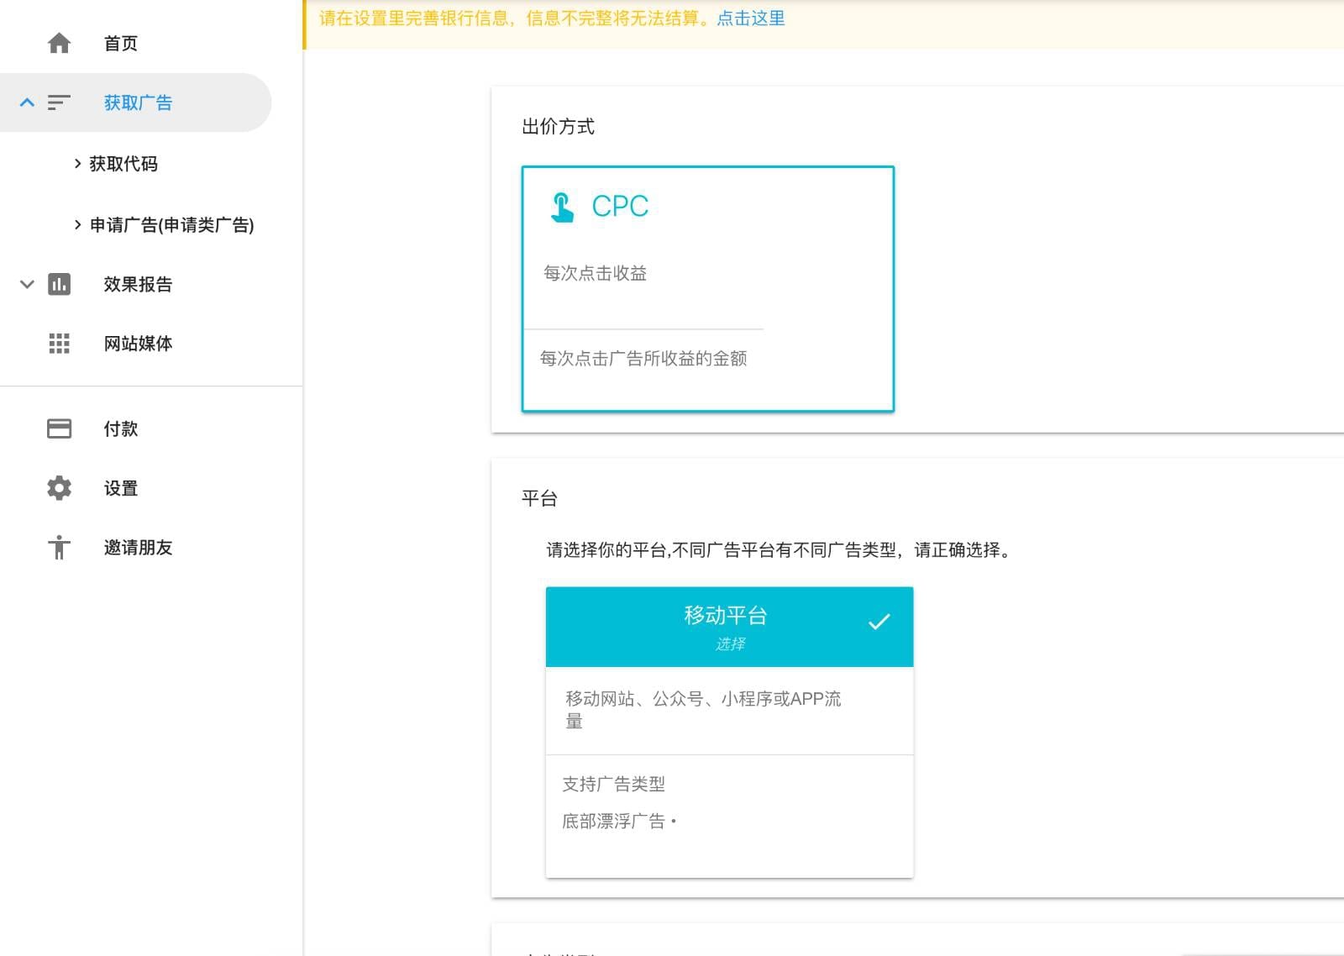Toggle the checkmark on 移动平台 card

click(879, 622)
